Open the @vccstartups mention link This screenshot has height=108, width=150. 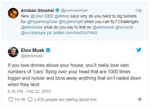33,33
